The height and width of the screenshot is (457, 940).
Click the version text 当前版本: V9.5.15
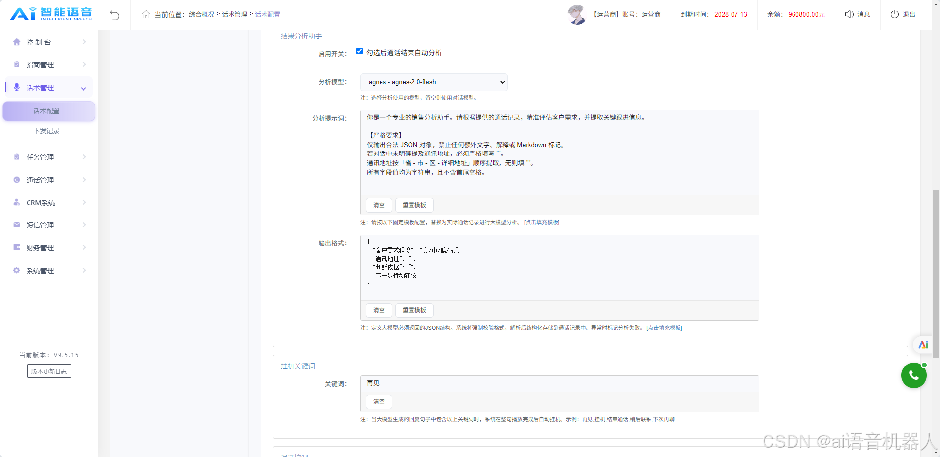[49, 355]
